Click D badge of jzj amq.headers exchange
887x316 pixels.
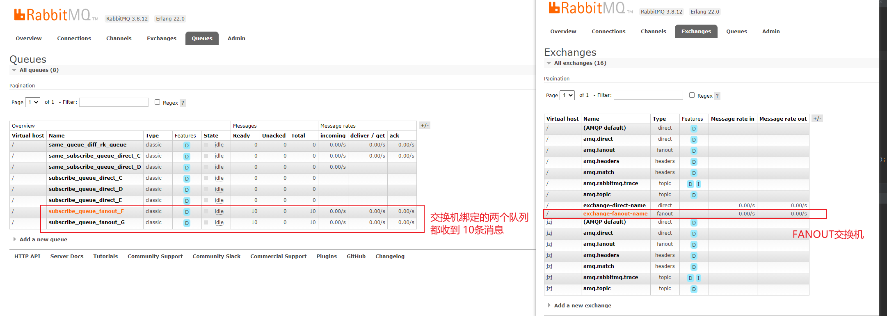(694, 256)
